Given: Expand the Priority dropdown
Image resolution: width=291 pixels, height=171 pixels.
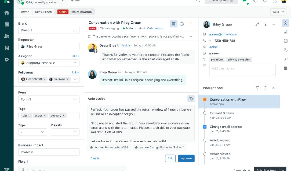Looking at the screenshot, I should 65,132.
